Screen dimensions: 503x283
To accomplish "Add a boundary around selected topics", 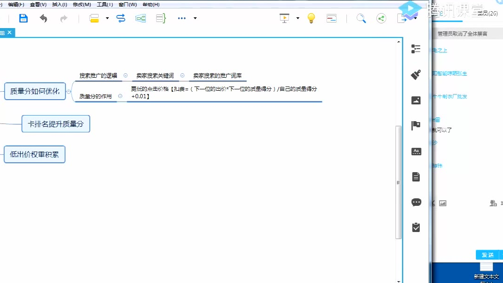I will [x=141, y=18].
